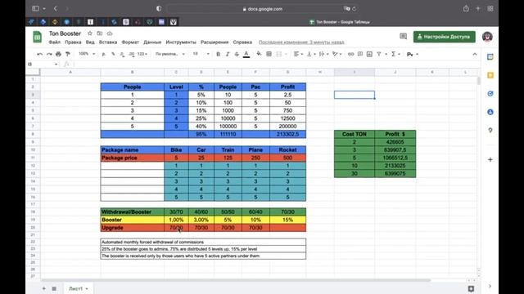The height and width of the screenshot is (294, 524).
Task: Open the Calendar side panel icon
Action: point(490,57)
